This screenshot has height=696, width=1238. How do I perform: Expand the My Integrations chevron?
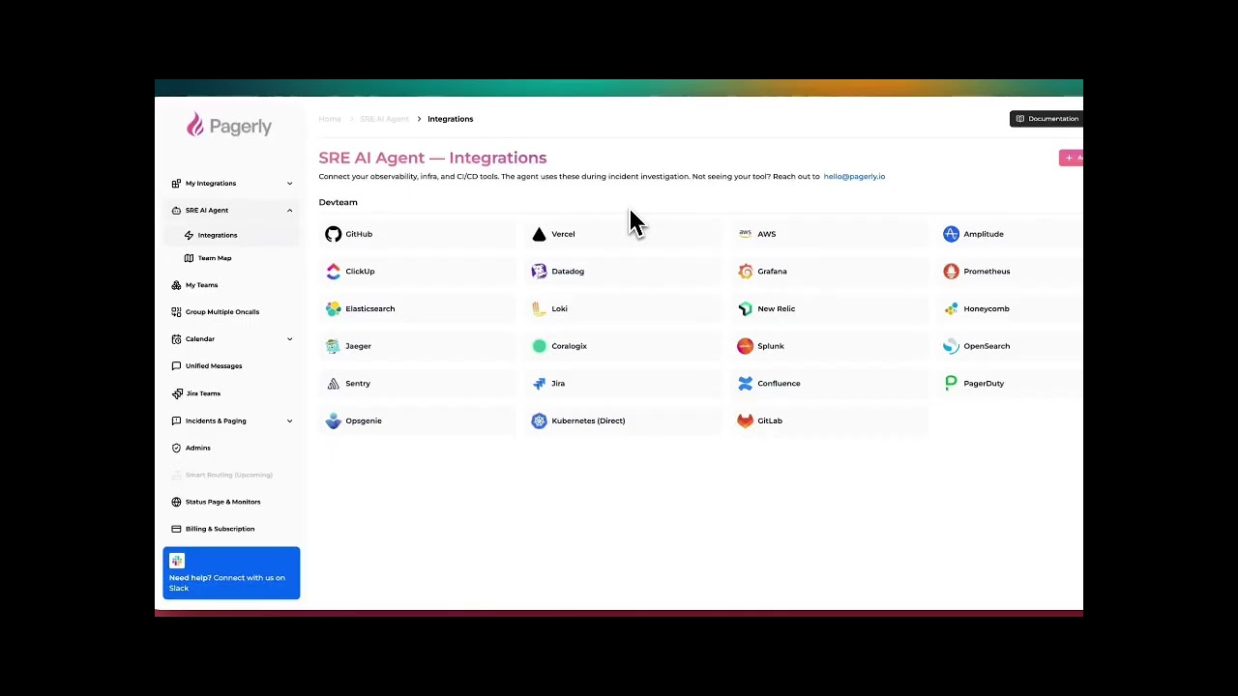coord(289,184)
